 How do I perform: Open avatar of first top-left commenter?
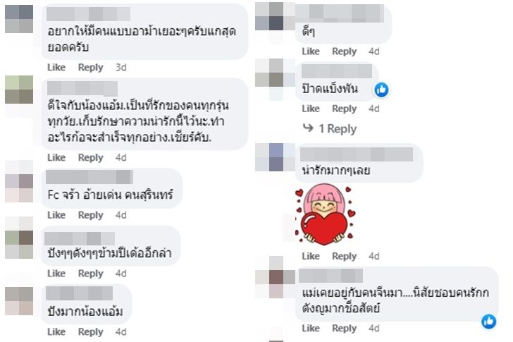coord(19,19)
